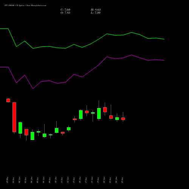The image size is (189, 189).
Task: Click the 09 Jun date label
Action: pos(50,180)
